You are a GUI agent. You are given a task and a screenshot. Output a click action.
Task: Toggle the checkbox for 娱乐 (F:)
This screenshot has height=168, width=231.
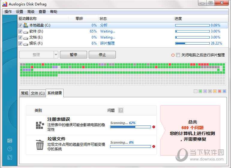tap(20, 43)
